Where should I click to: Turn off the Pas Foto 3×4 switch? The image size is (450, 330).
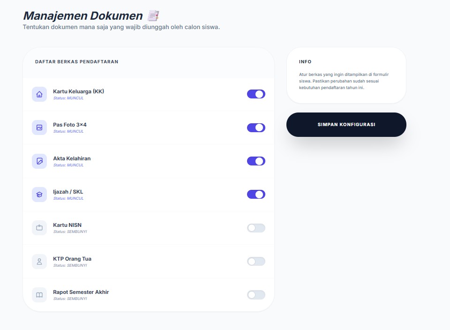256,127
